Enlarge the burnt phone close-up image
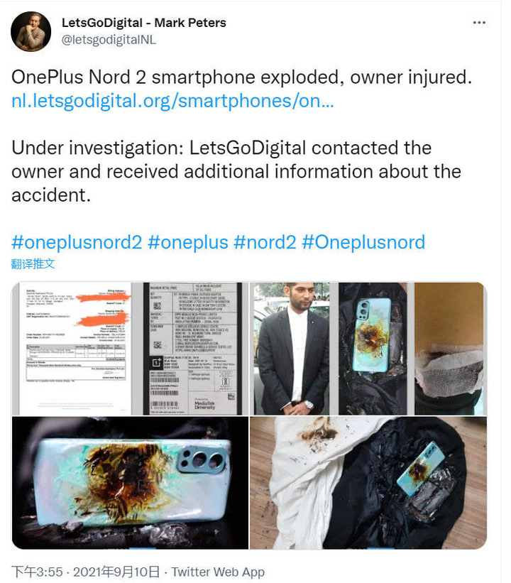511x583 pixels. pyautogui.click(x=130, y=483)
